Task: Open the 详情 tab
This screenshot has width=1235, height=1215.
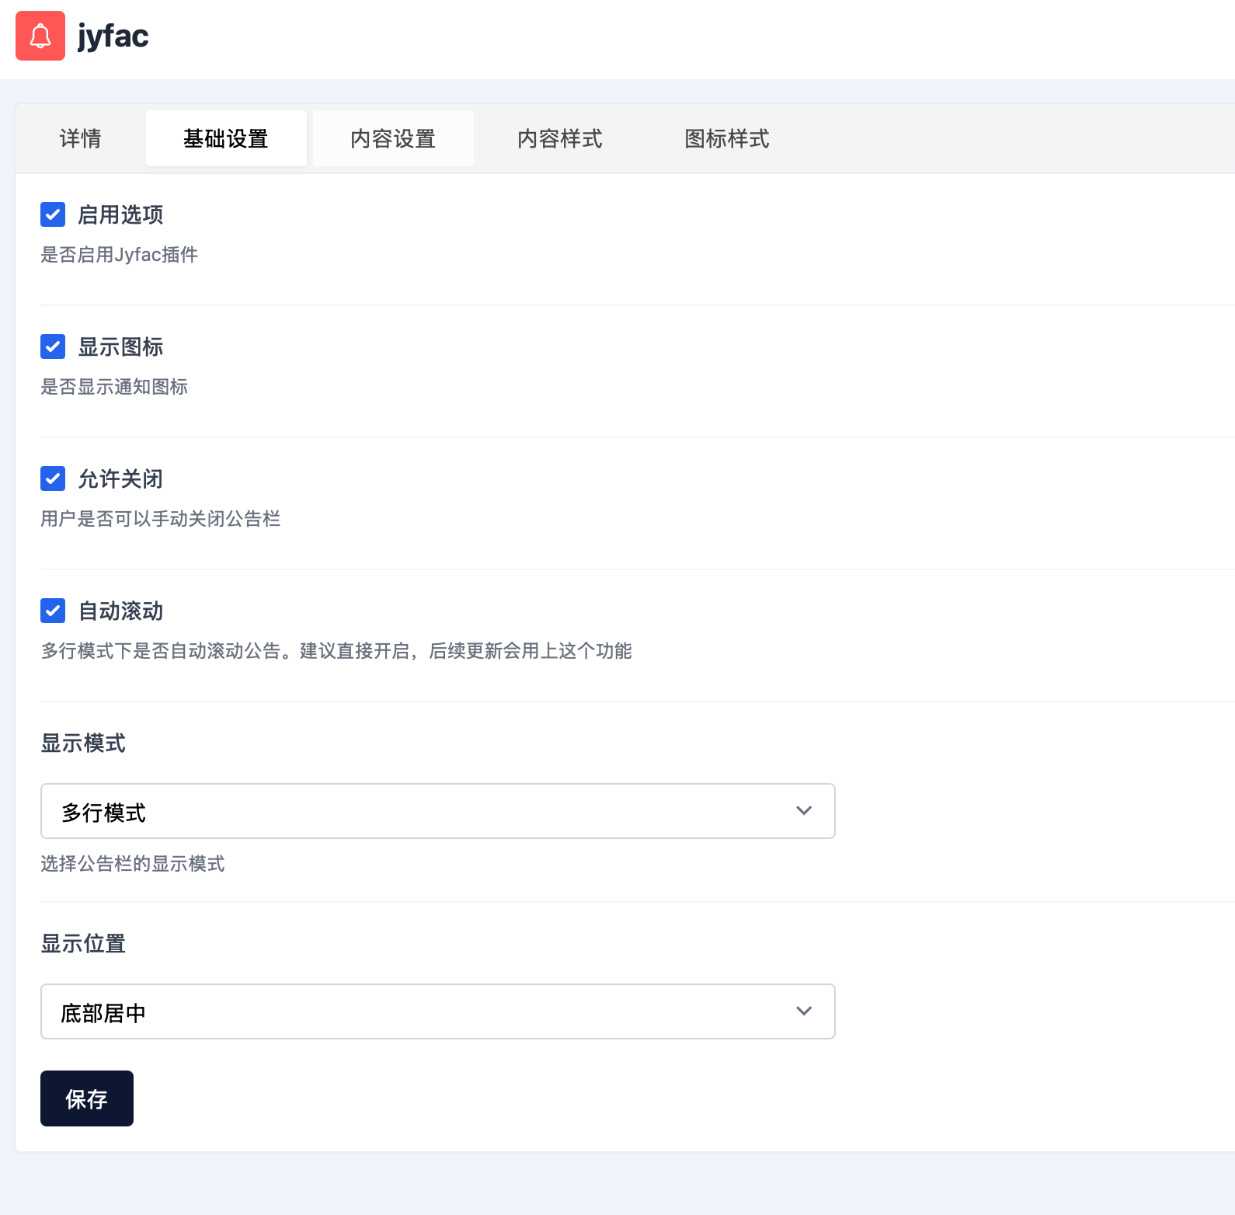Action: pyautogui.click(x=80, y=138)
